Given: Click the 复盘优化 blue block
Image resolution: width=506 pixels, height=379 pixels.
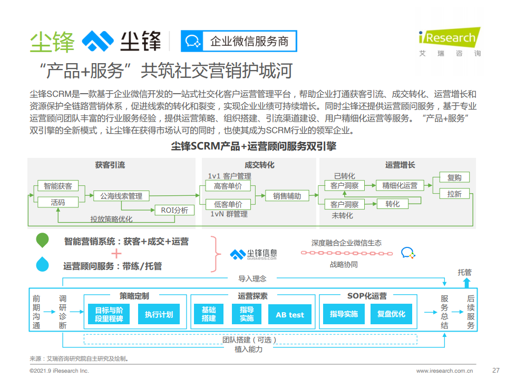Looking at the screenshot, I should [391, 314].
